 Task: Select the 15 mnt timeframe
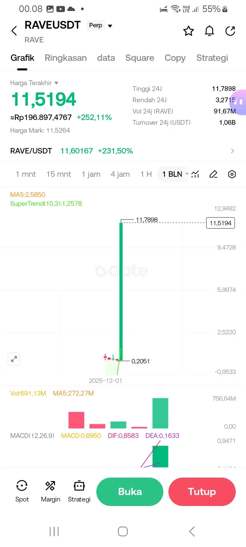(x=59, y=174)
